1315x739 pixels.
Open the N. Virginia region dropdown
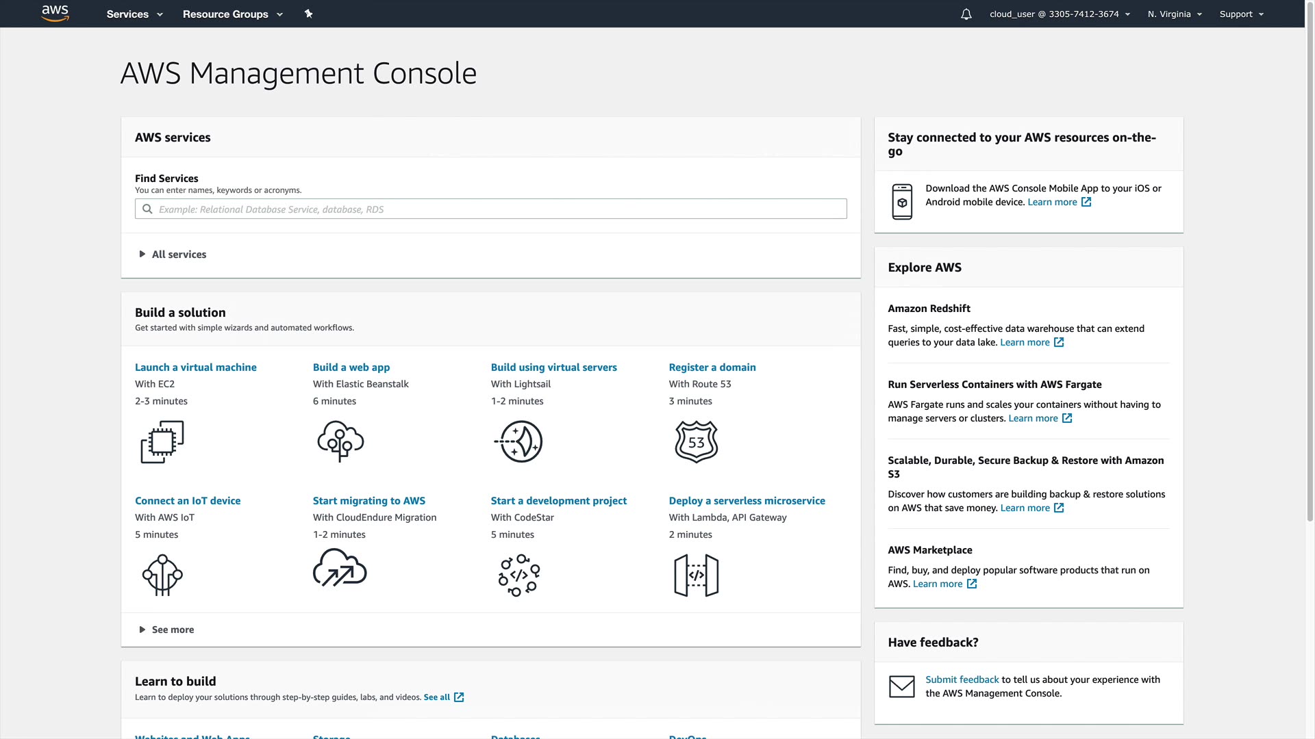(x=1174, y=14)
